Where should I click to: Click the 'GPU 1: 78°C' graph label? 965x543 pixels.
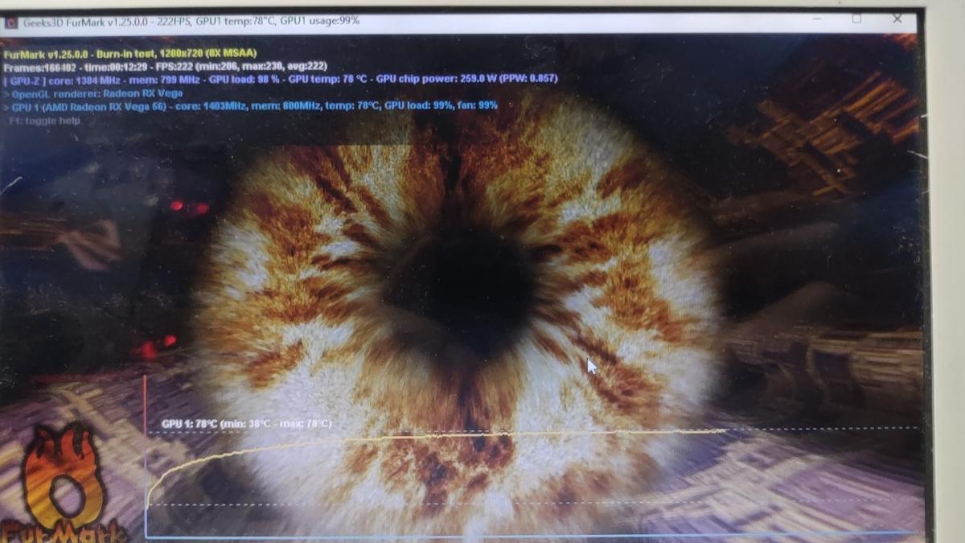[246, 423]
